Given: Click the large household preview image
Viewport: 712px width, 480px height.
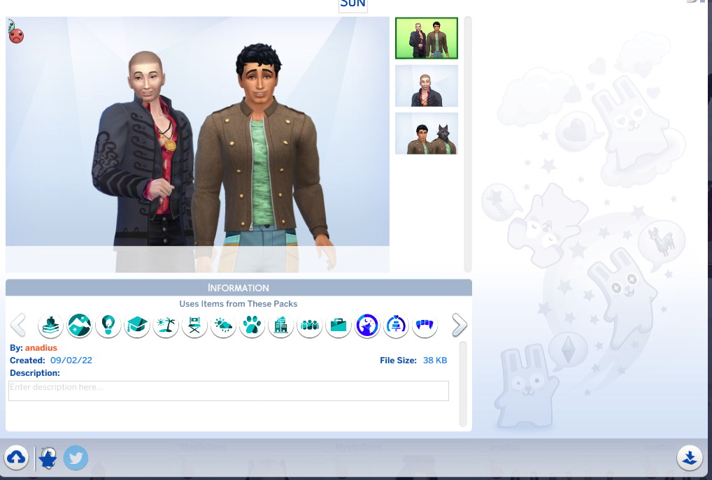Looking at the screenshot, I should pos(197,144).
